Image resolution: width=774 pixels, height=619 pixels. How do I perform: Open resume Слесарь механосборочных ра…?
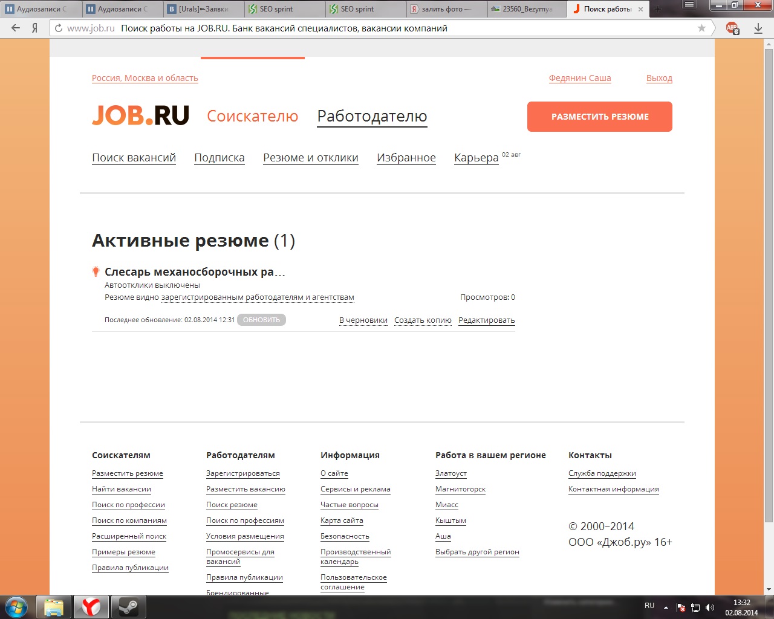coord(195,272)
